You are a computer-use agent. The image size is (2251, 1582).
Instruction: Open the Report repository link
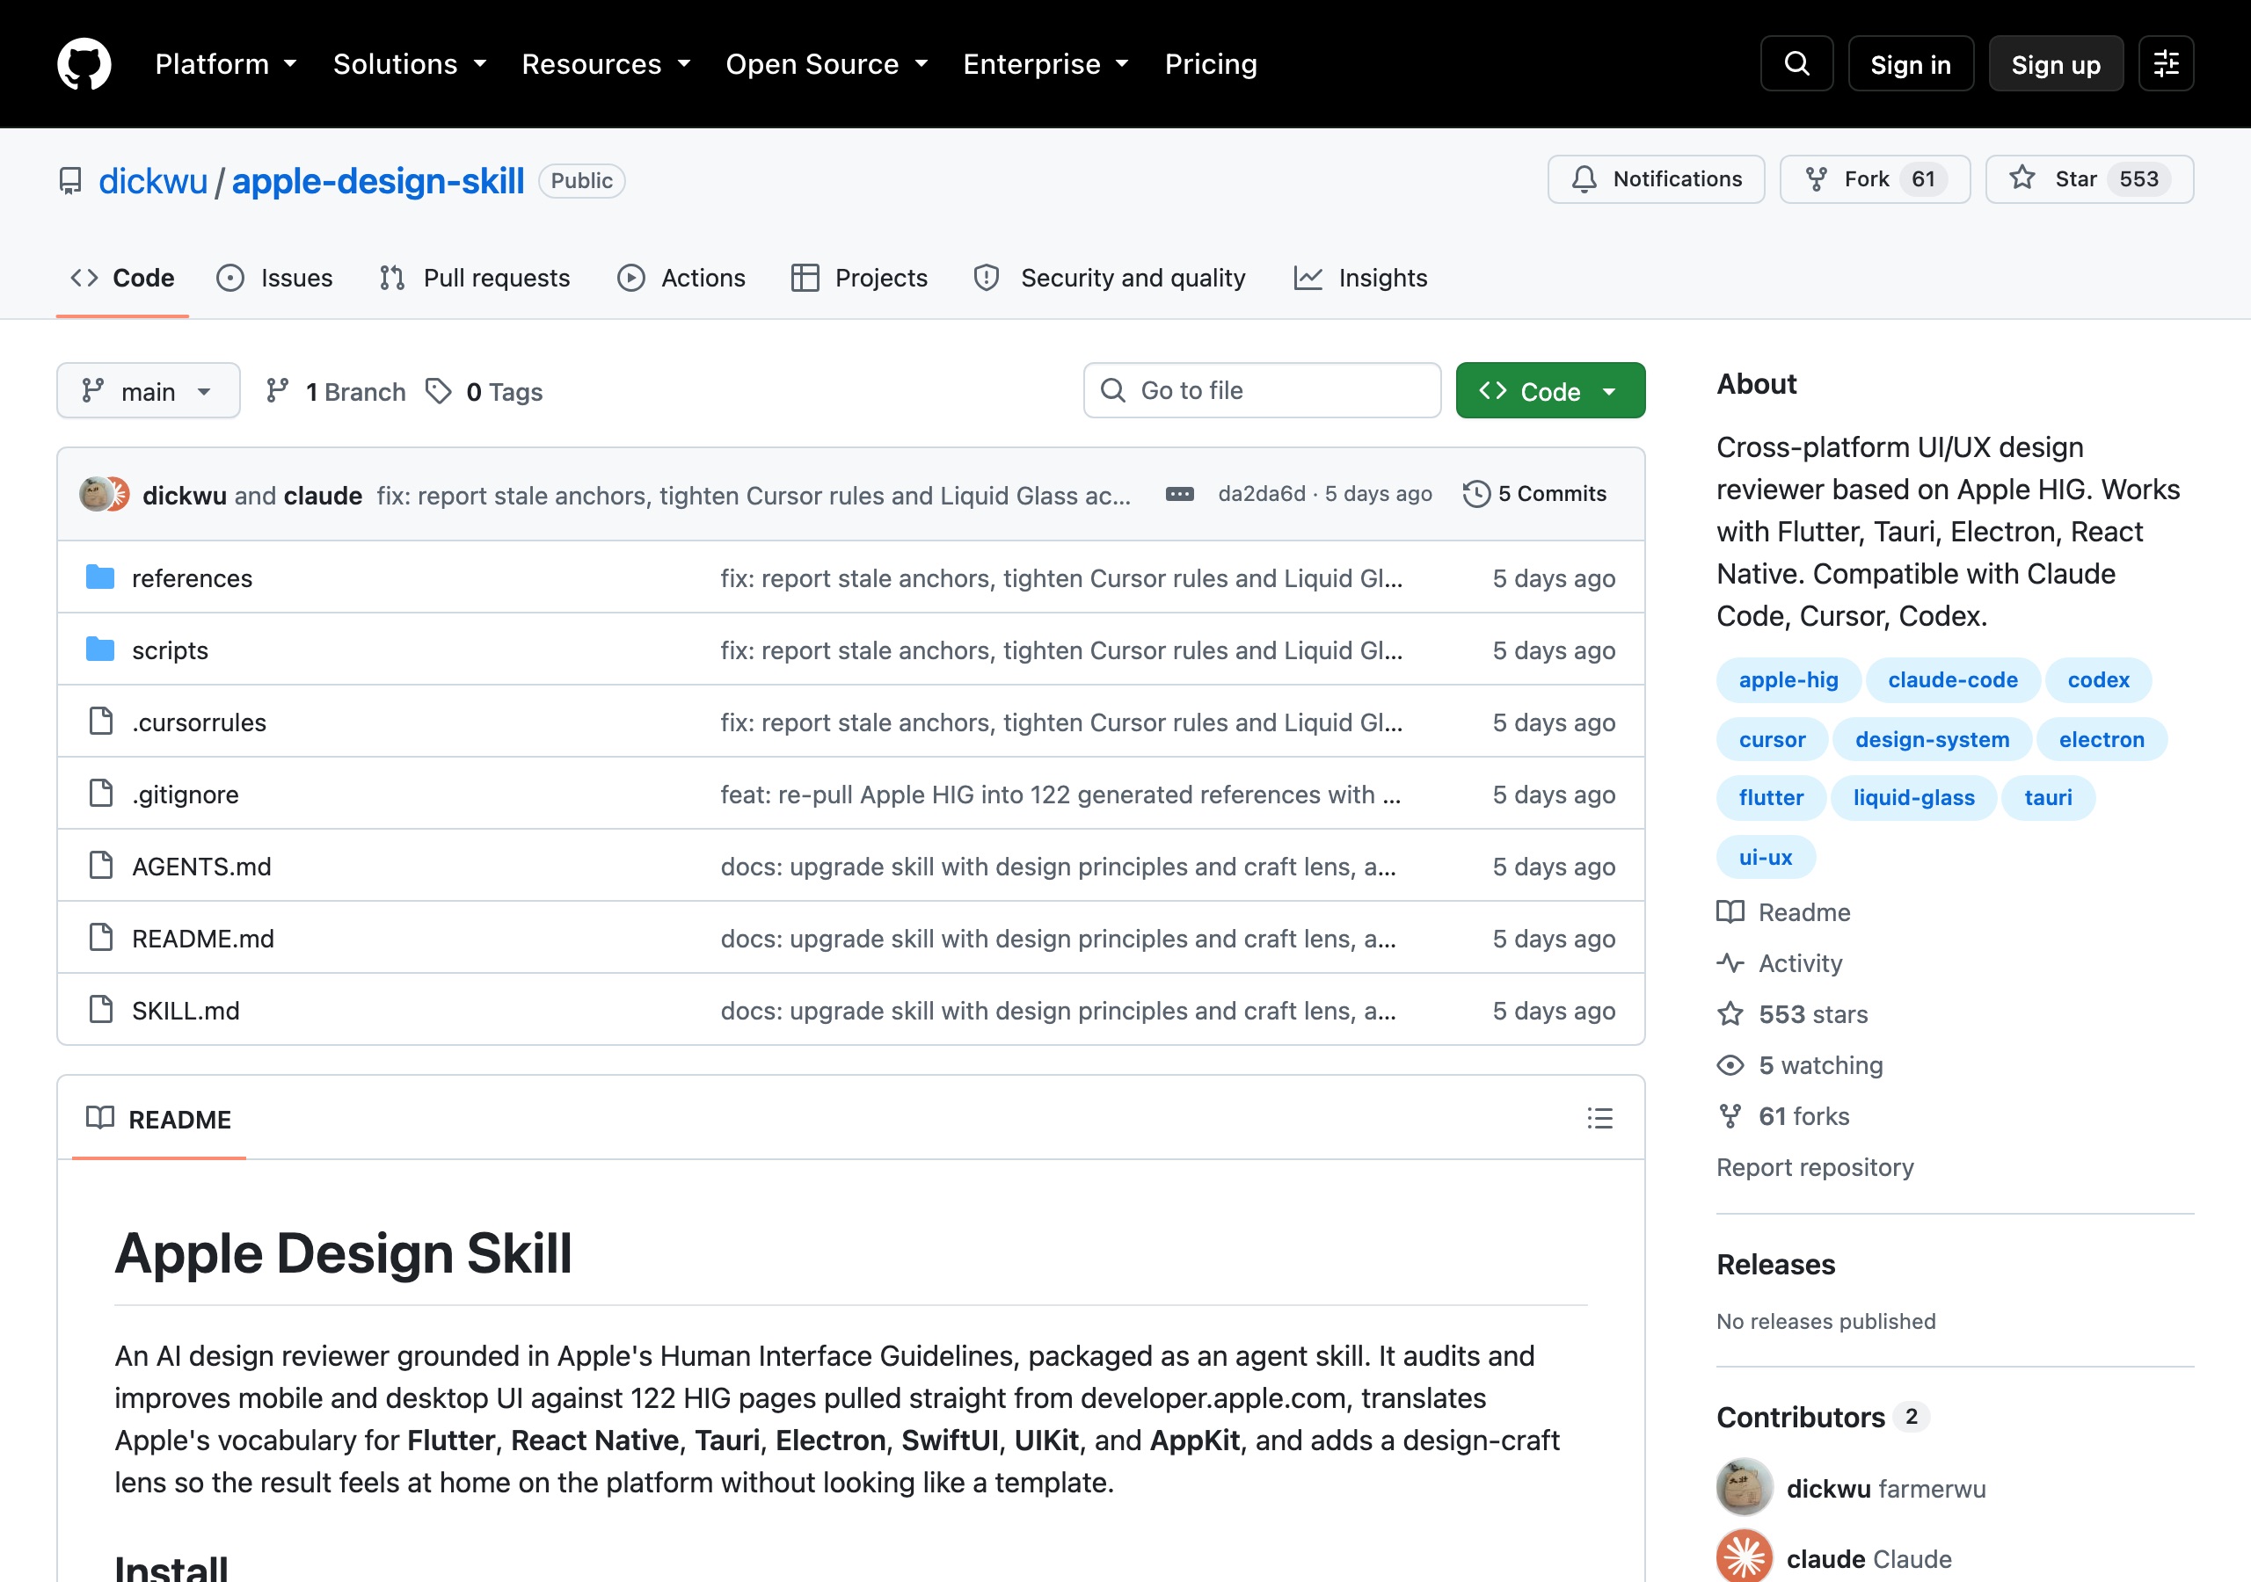pyautogui.click(x=1815, y=1166)
